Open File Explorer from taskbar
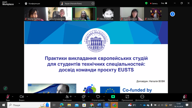This screenshot has height=108, width=192. (69, 105)
